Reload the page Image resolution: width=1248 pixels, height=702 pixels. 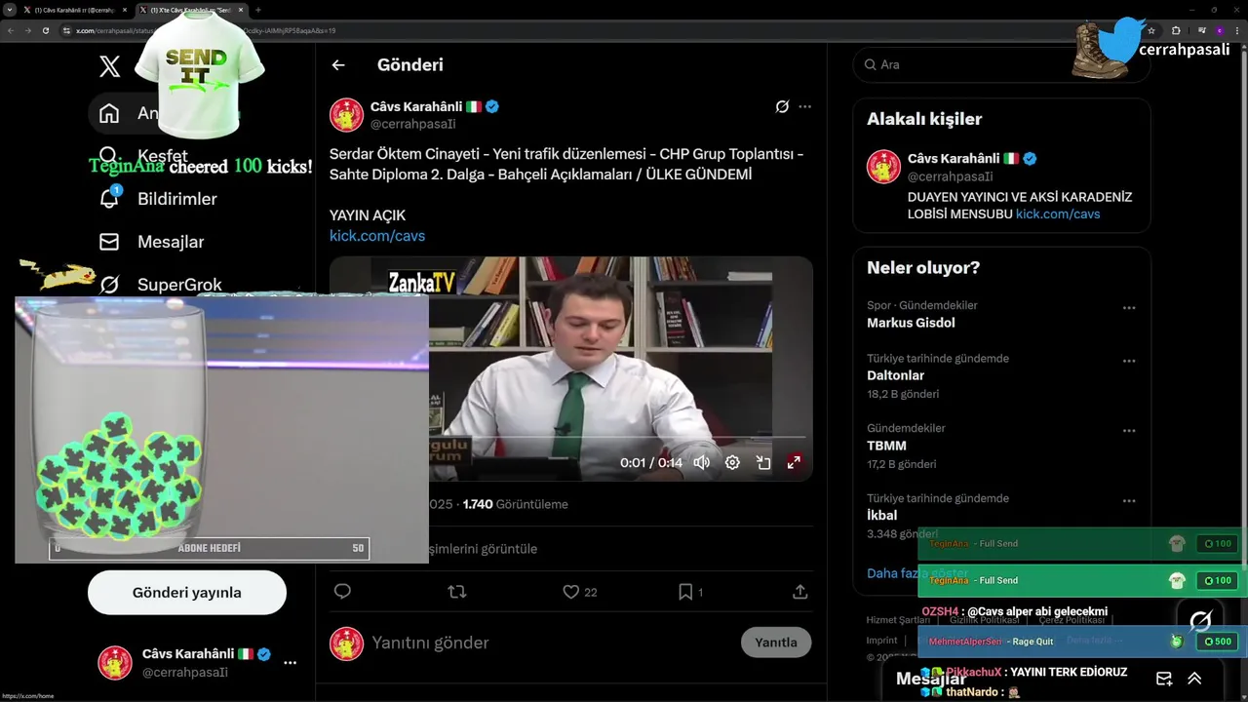pyautogui.click(x=45, y=30)
